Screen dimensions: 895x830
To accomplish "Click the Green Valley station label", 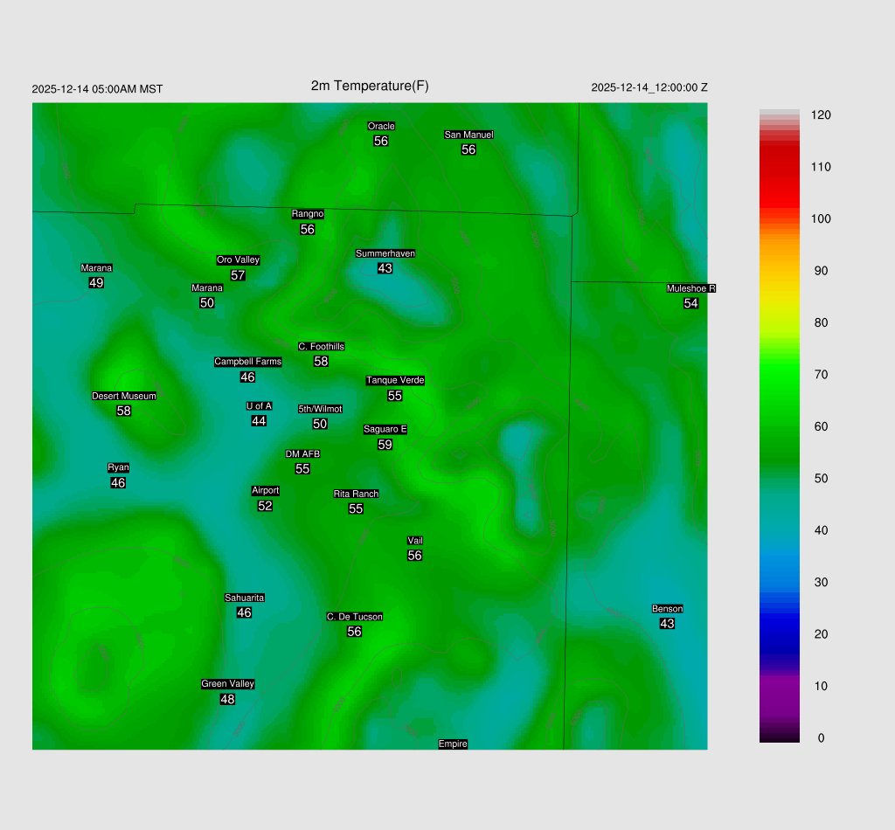I will pos(227,684).
